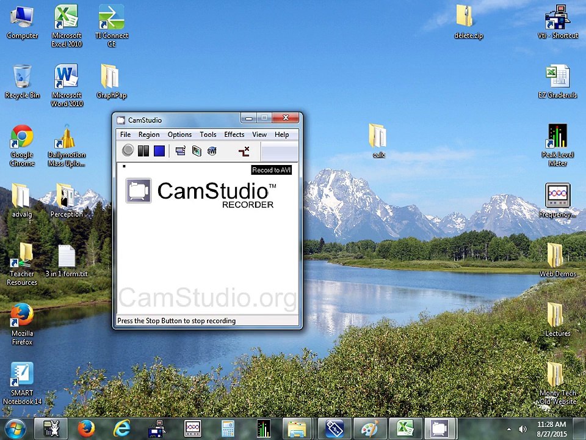The height and width of the screenshot is (440, 586).
Task: Select the Dailymotion Mass Uploader shortcut
Action: [67, 145]
